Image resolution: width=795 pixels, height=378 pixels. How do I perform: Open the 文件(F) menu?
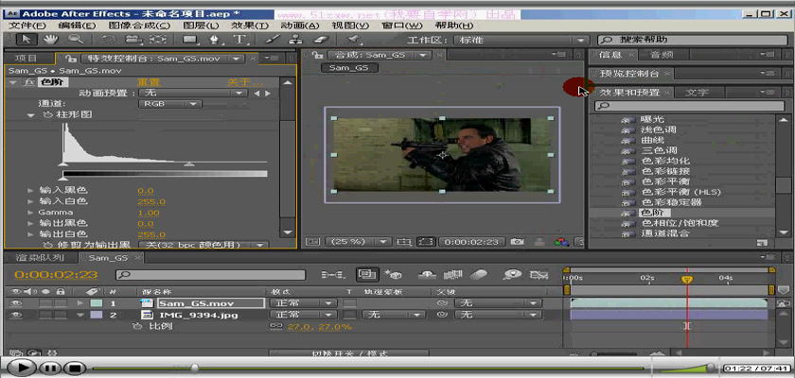tap(27, 26)
